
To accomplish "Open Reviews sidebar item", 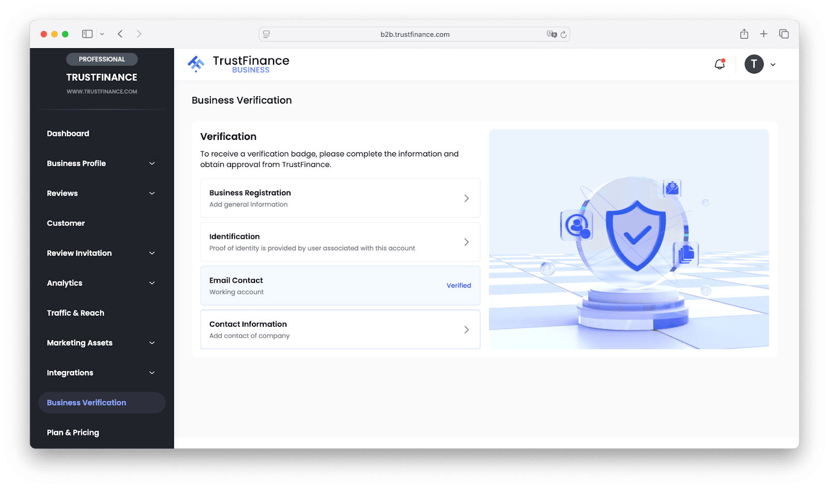I will point(62,193).
